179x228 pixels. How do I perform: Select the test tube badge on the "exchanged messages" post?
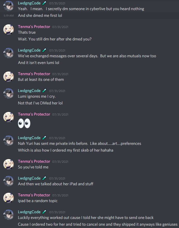coord(44,50)
